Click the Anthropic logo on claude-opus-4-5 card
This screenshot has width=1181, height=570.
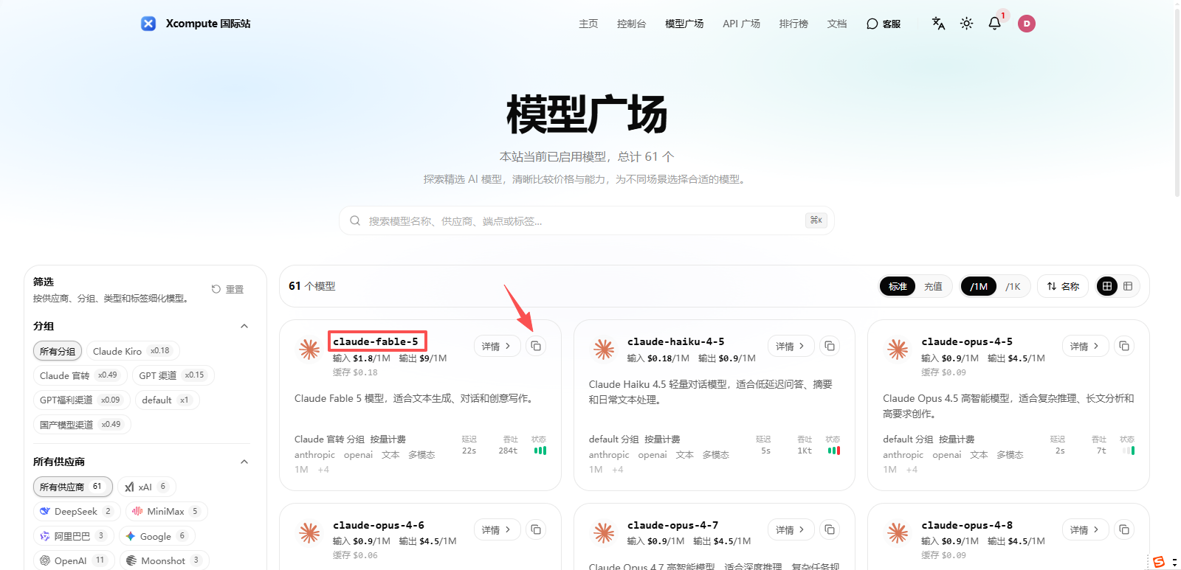coord(898,349)
